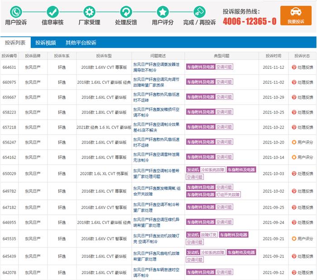
Task: Click 用户评分 star icon for complaint 654162
Action: [x=294, y=157]
